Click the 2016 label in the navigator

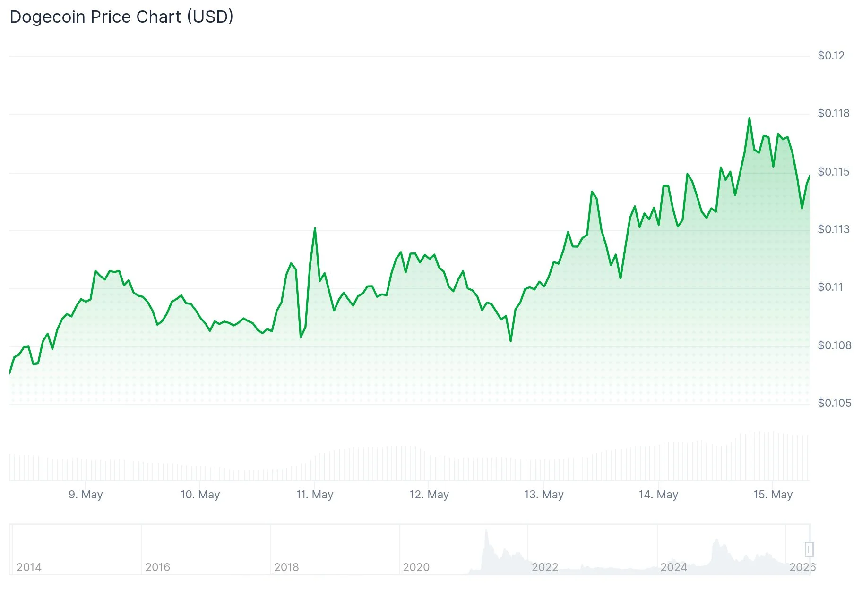tap(157, 567)
